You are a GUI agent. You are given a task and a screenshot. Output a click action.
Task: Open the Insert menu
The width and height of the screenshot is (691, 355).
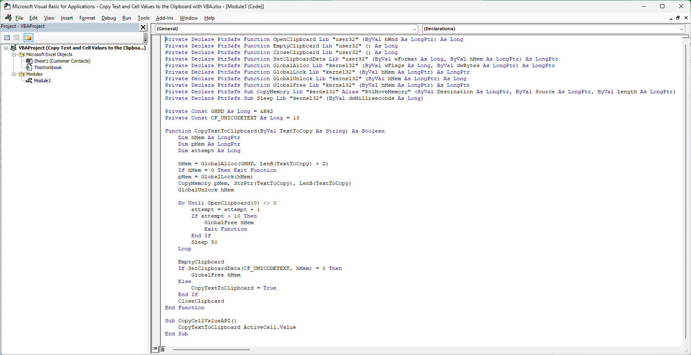pyautogui.click(x=67, y=18)
